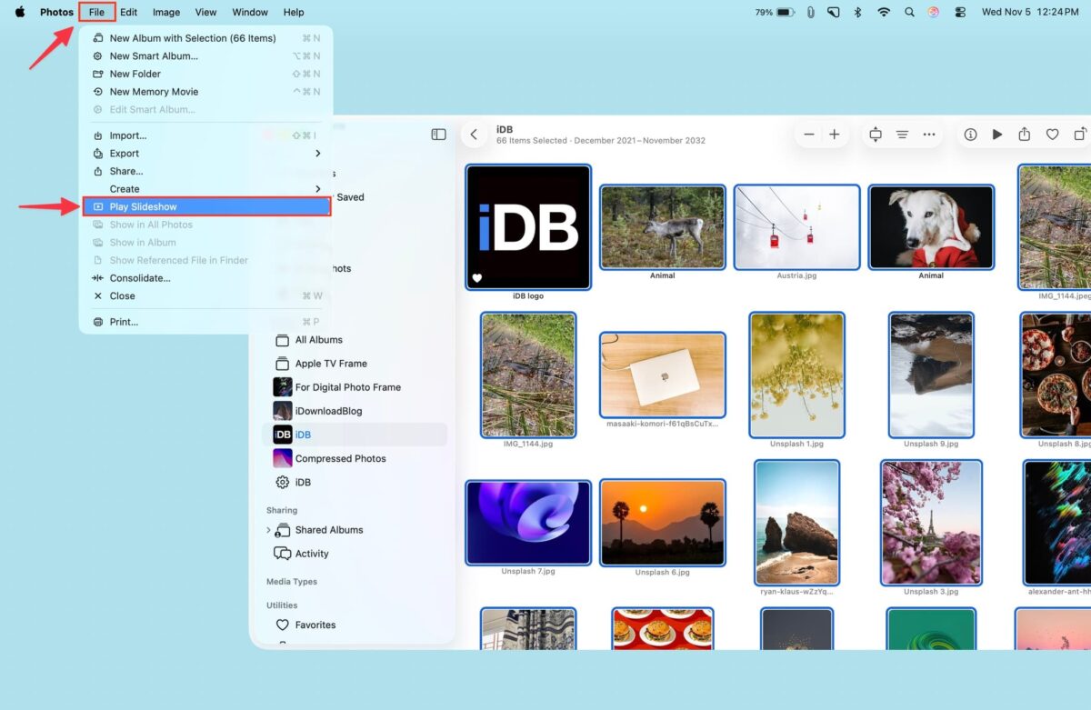Choose New Folder in the File menu
Image resolution: width=1091 pixels, height=710 pixels.
pyautogui.click(x=206, y=74)
